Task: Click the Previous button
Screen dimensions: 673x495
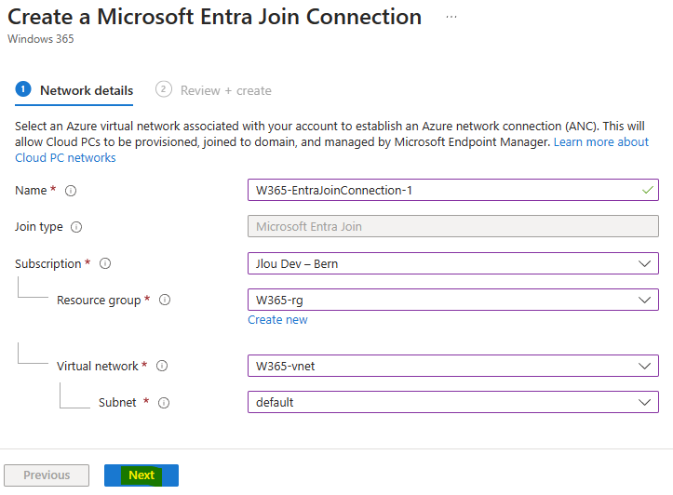Action: click(47, 475)
